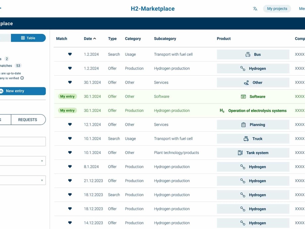Switch to the Table view tab
Image resolution: width=305 pixels, height=229 pixels.
coord(28,38)
